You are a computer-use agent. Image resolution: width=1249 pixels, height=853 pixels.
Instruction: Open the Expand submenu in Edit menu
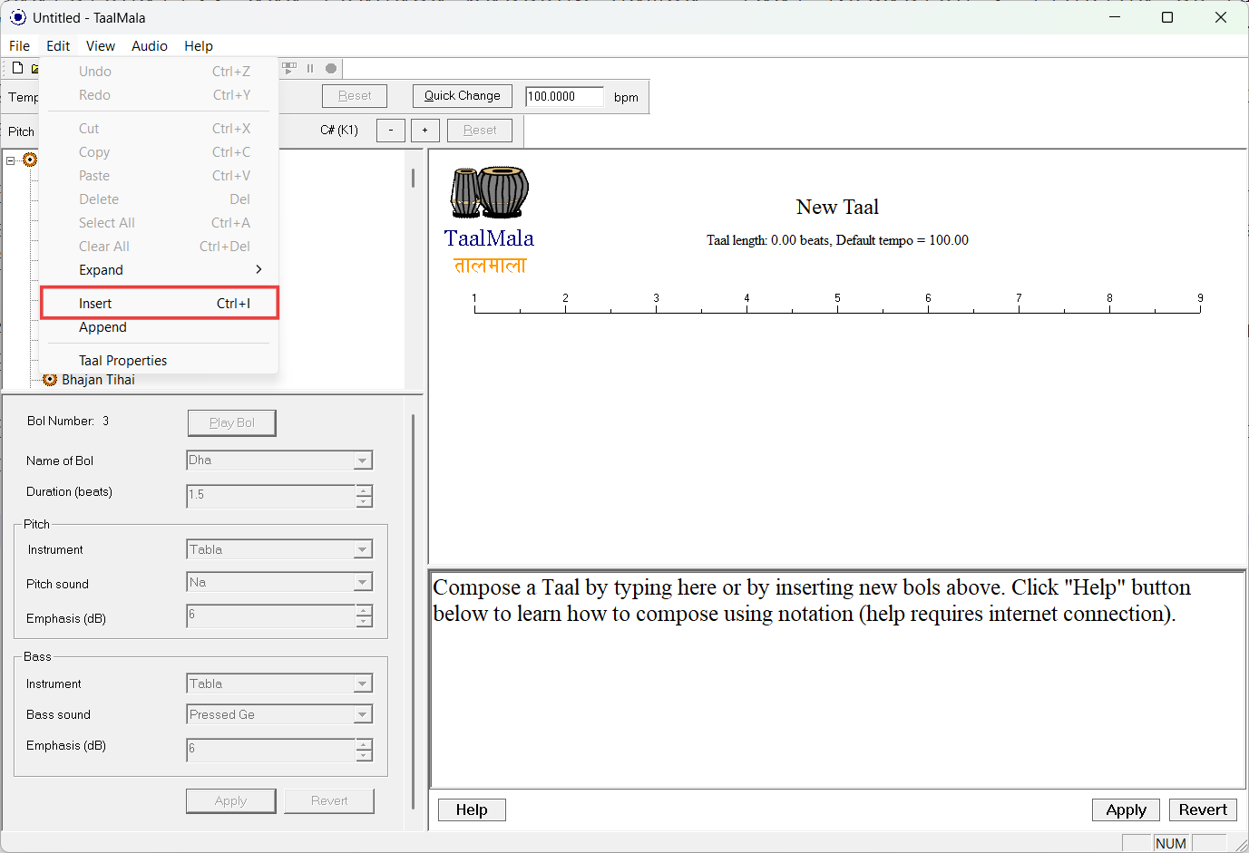click(160, 270)
